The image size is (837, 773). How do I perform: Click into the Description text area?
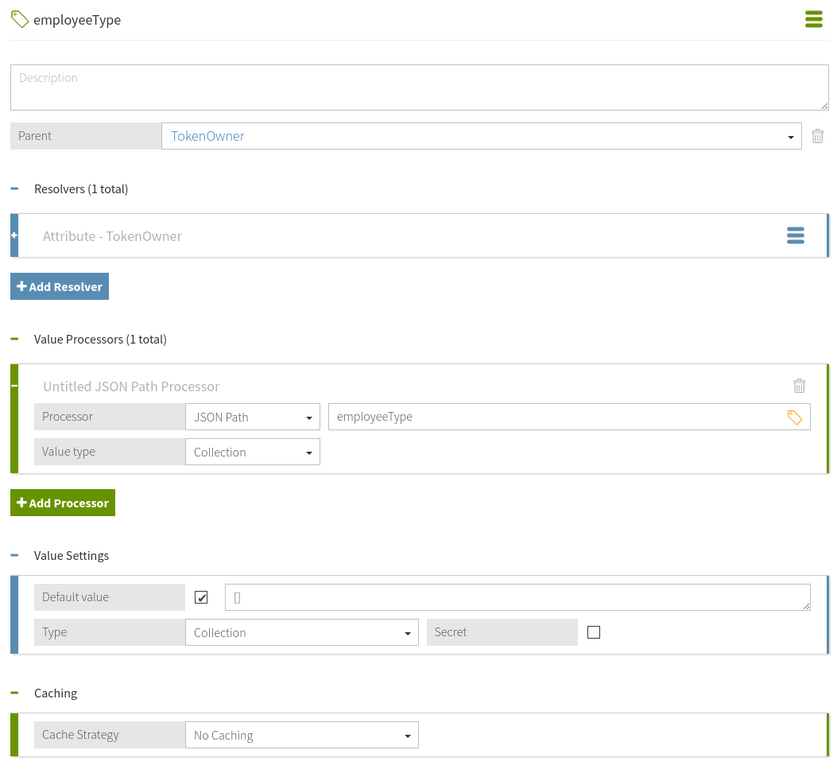419,87
